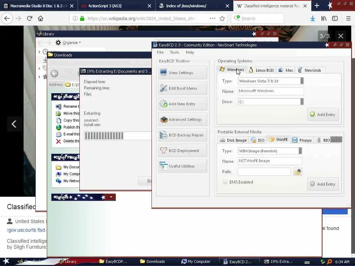Open Edit Boot Menu in EasyBCD
The image size is (355, 266).
tap(182, 88)
